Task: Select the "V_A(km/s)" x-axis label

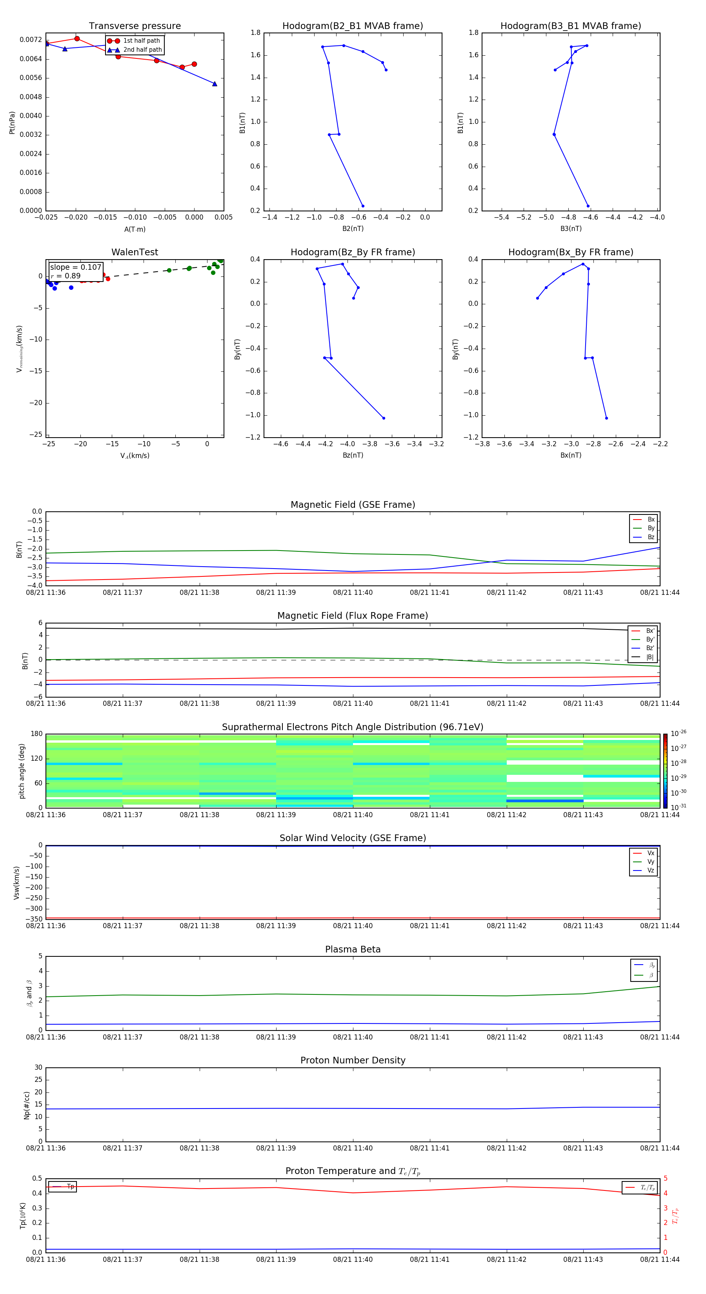Action: [135, 456]
